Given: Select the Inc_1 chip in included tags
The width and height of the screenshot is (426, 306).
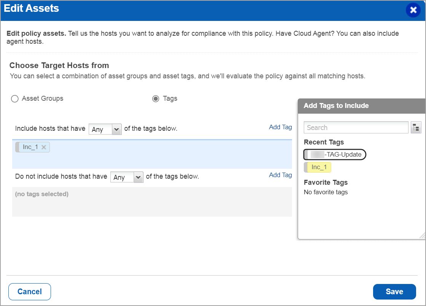Looking at the screenshot, I should [x=30, y=147].
